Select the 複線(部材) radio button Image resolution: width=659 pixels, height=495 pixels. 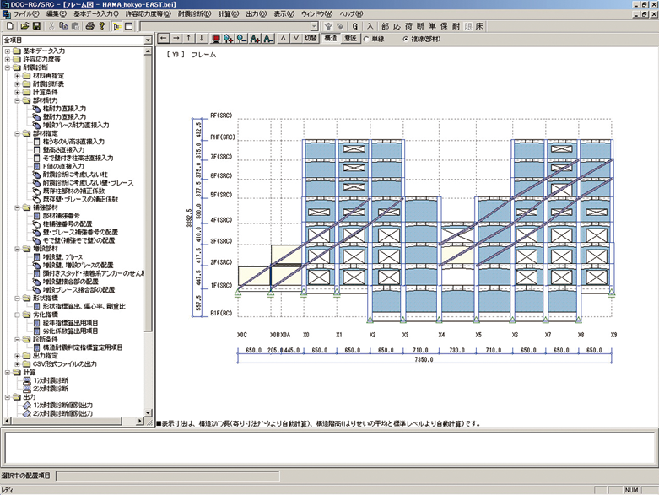click(406, 39)
